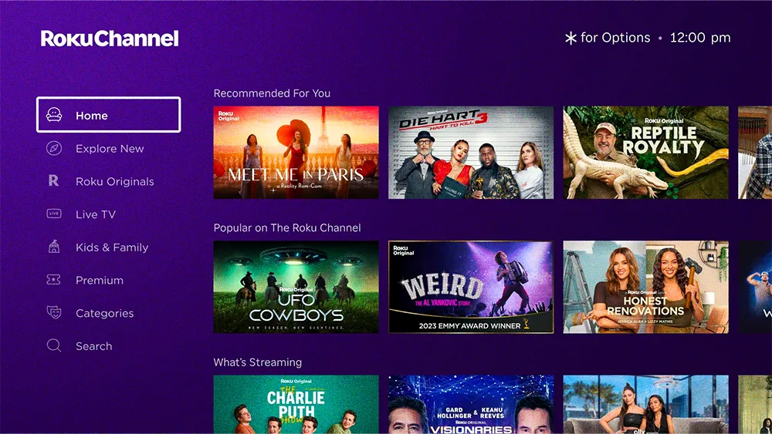Select Weird The Al Yankovic Story

point(471,287)
